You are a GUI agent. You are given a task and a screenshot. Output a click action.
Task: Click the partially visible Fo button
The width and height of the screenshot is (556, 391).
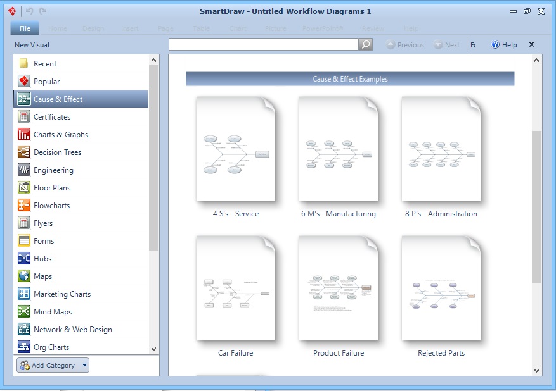click(473, 45)
